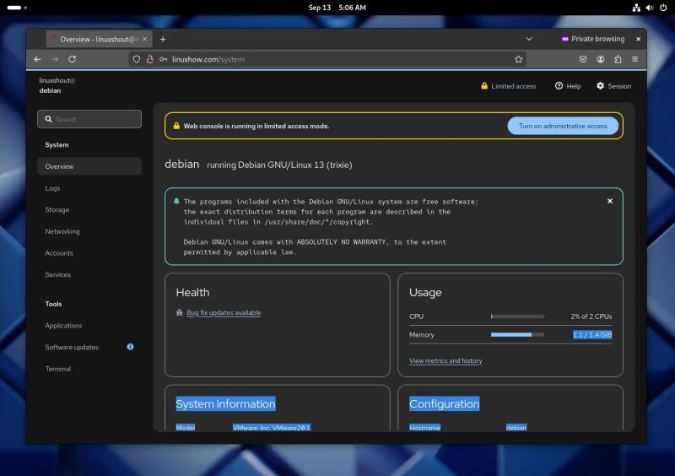The width and height of the screenshot is (675, 476).
Task: Select Overview in the sidebar
Action: coord(89,166)
